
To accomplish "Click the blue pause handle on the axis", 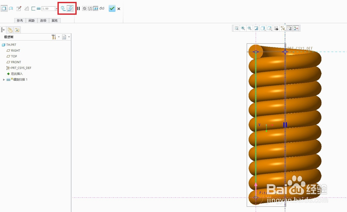I will tap(285, 125).
